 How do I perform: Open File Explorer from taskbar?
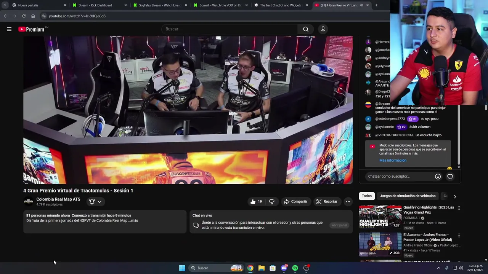pos(262,268)
